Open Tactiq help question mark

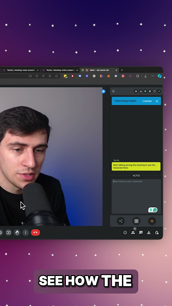pos(154,91)
